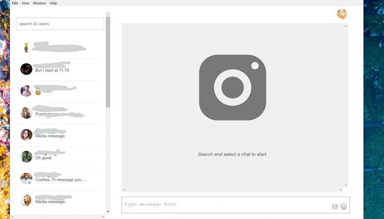The width and height of the screenshot is (384, 219).
Task: Click message pane scroll up arrow
Action: (346, 26)
